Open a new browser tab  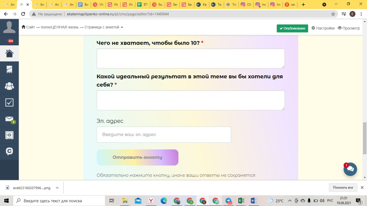[303, 5]
